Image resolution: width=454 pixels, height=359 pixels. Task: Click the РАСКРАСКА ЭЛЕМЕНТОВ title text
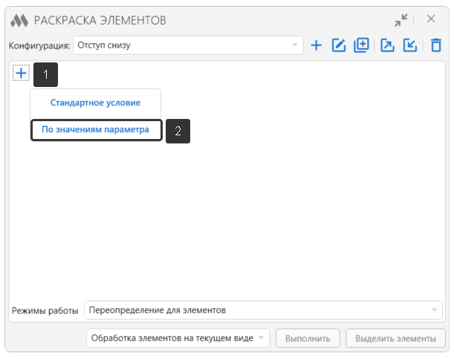tap(100, 21)
